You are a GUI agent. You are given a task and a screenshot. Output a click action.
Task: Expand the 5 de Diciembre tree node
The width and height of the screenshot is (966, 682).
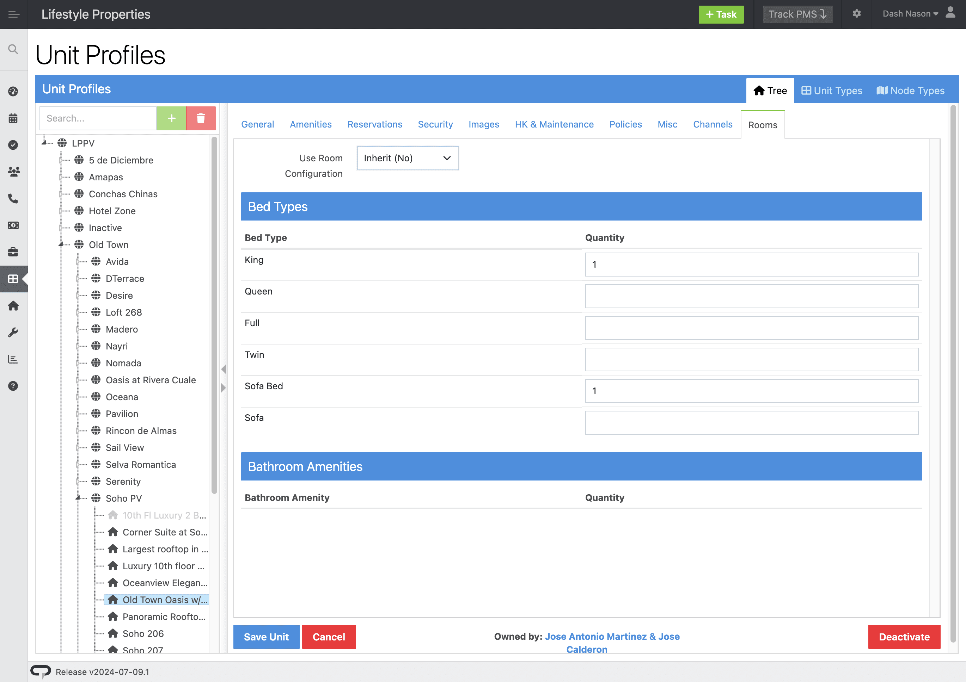point(61,160)
